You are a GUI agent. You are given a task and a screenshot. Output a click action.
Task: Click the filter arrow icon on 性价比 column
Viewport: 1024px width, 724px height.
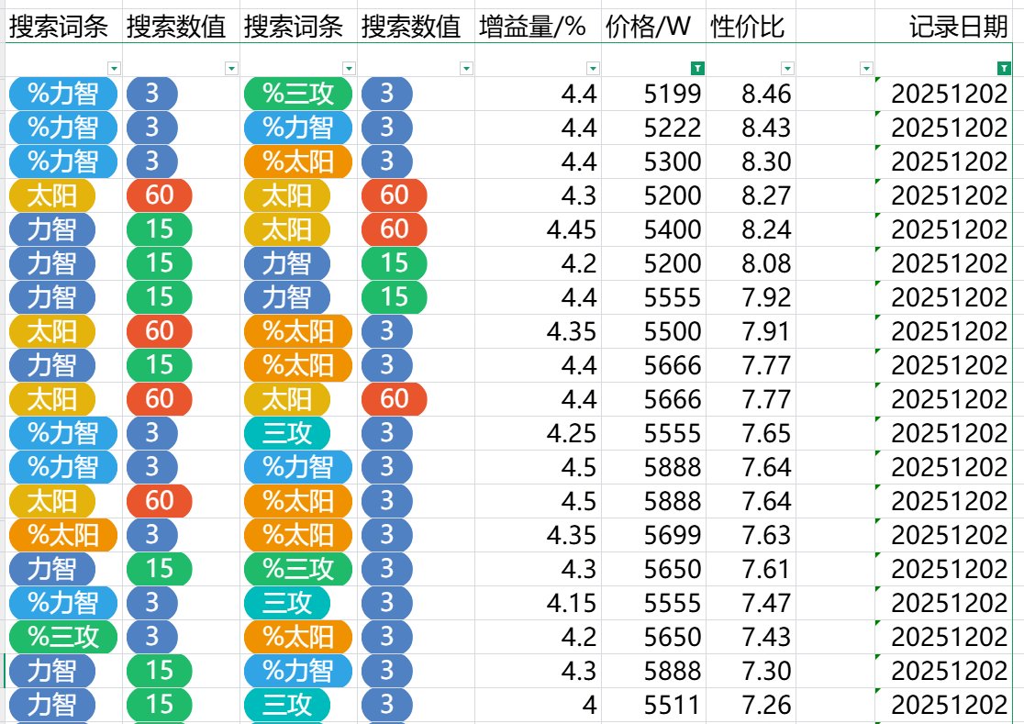pyautogui.click(x=787, y=67)
